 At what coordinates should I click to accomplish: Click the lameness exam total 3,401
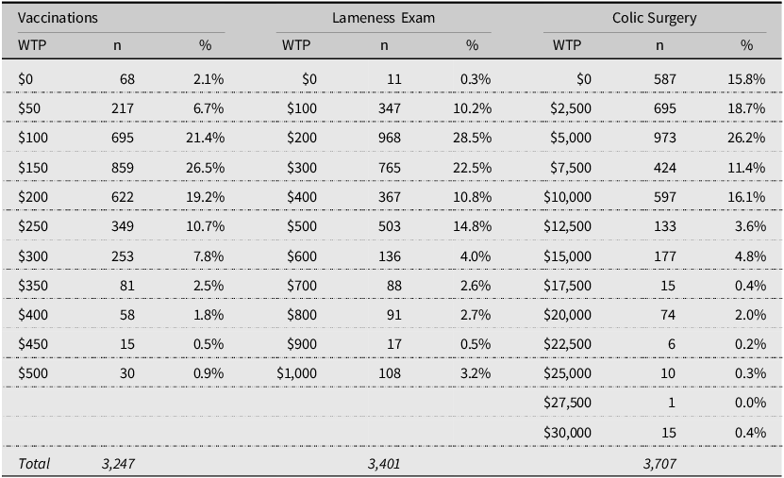point(385,463)
